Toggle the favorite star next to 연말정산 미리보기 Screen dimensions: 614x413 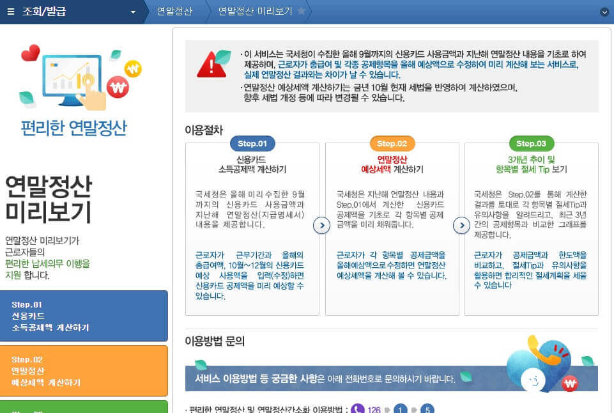point(302,10)
